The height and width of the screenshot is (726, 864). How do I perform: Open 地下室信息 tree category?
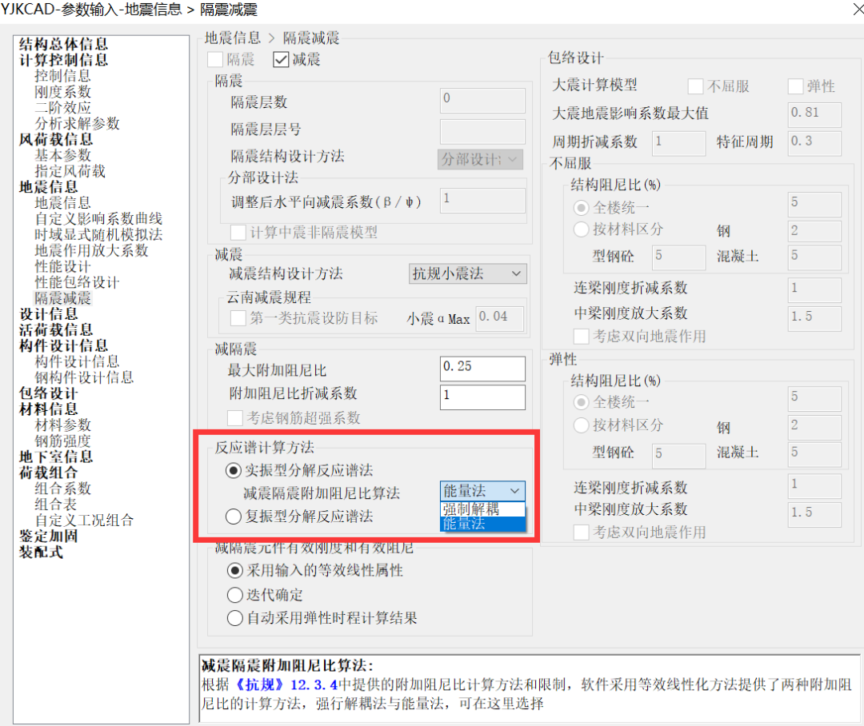pyautogui.click(x=56, y=457)
